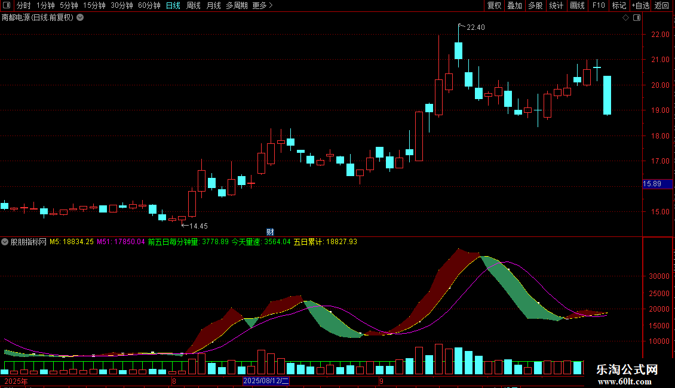The height and width of the screenshot is (388, 675).
Task: Click 前五日每分钟量: 3778.89 value
Action: click(x=188, y=242)
